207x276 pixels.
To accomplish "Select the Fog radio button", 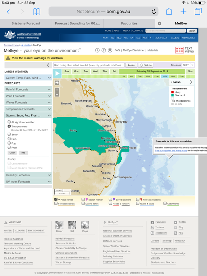I will tap(9, 143).
